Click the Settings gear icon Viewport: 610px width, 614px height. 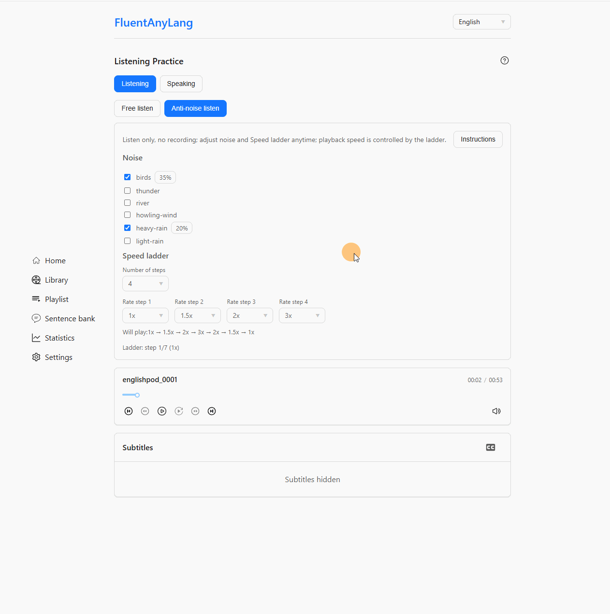click(36, 357)
